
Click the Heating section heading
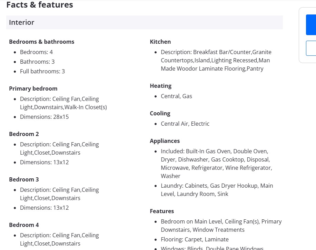(x=161, y=86)
